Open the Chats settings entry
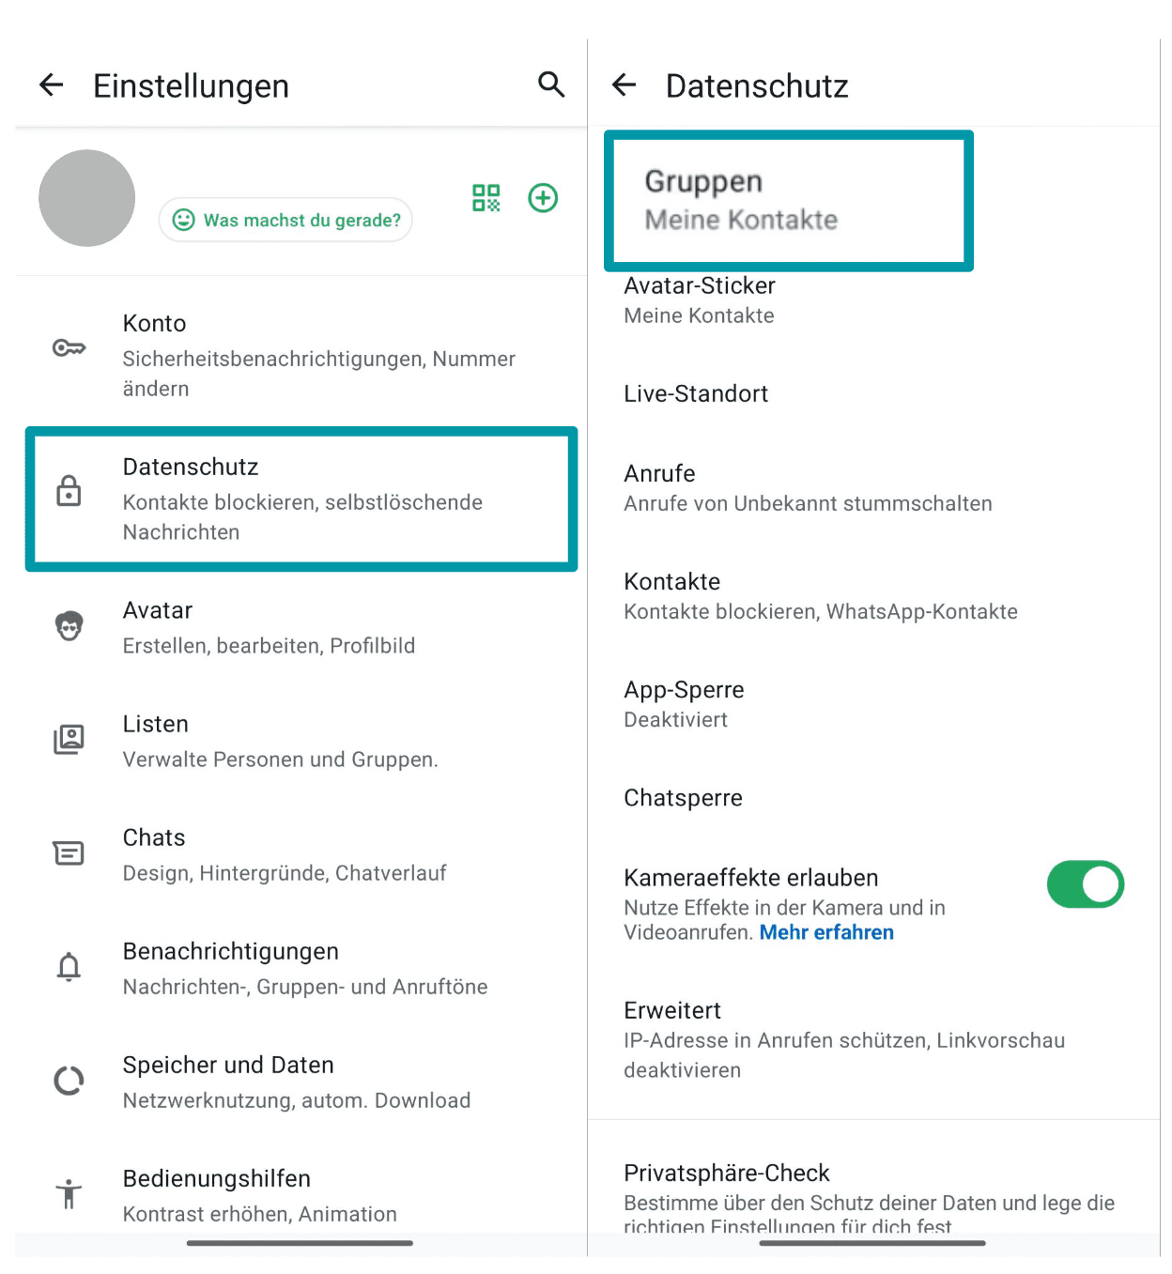 click(x=284, y=854)
